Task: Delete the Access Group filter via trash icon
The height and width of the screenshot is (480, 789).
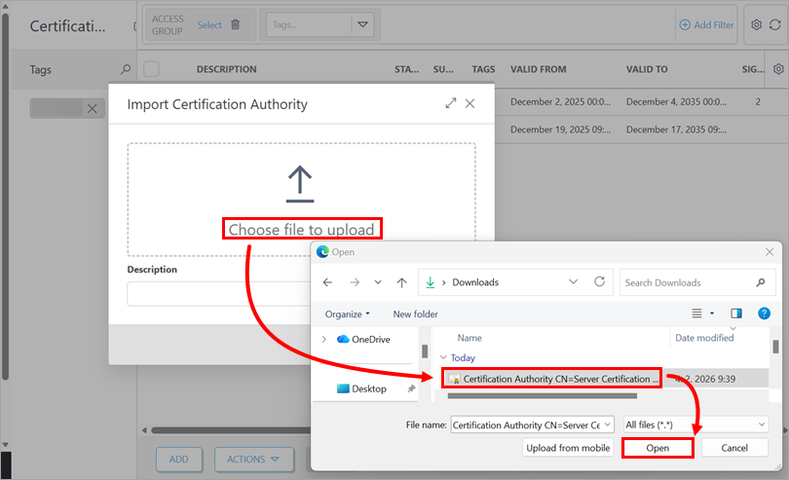Action: tap(235, 24)
